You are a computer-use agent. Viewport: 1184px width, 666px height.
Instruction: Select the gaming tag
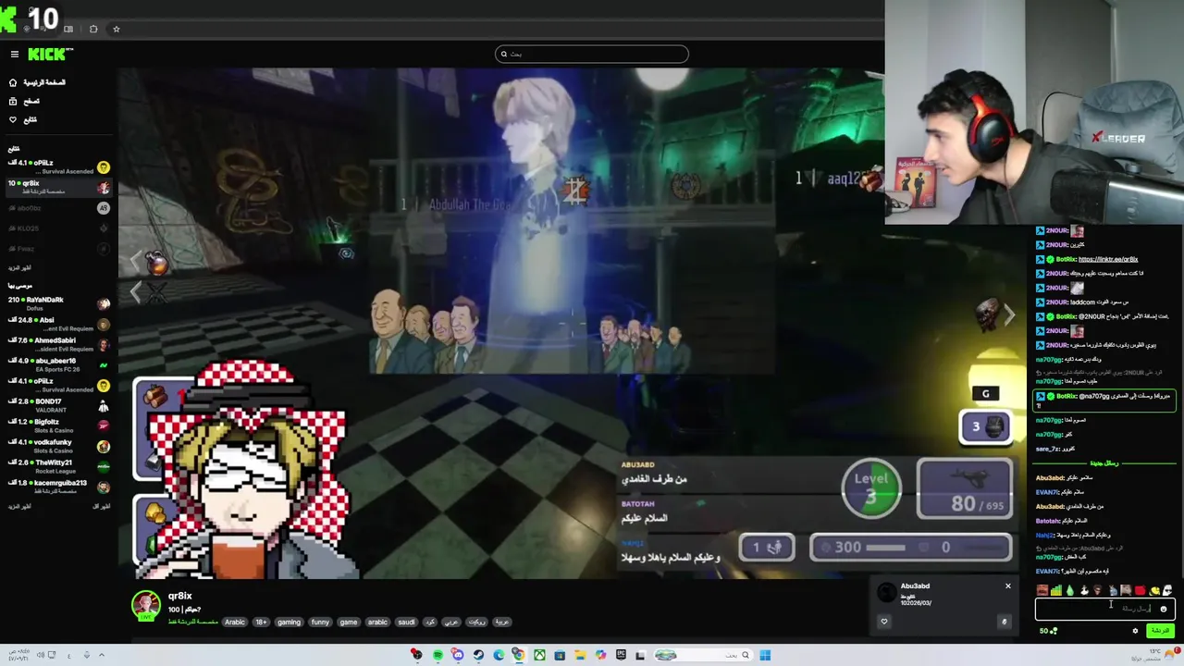pyautogui.click(x=289, y=622)
